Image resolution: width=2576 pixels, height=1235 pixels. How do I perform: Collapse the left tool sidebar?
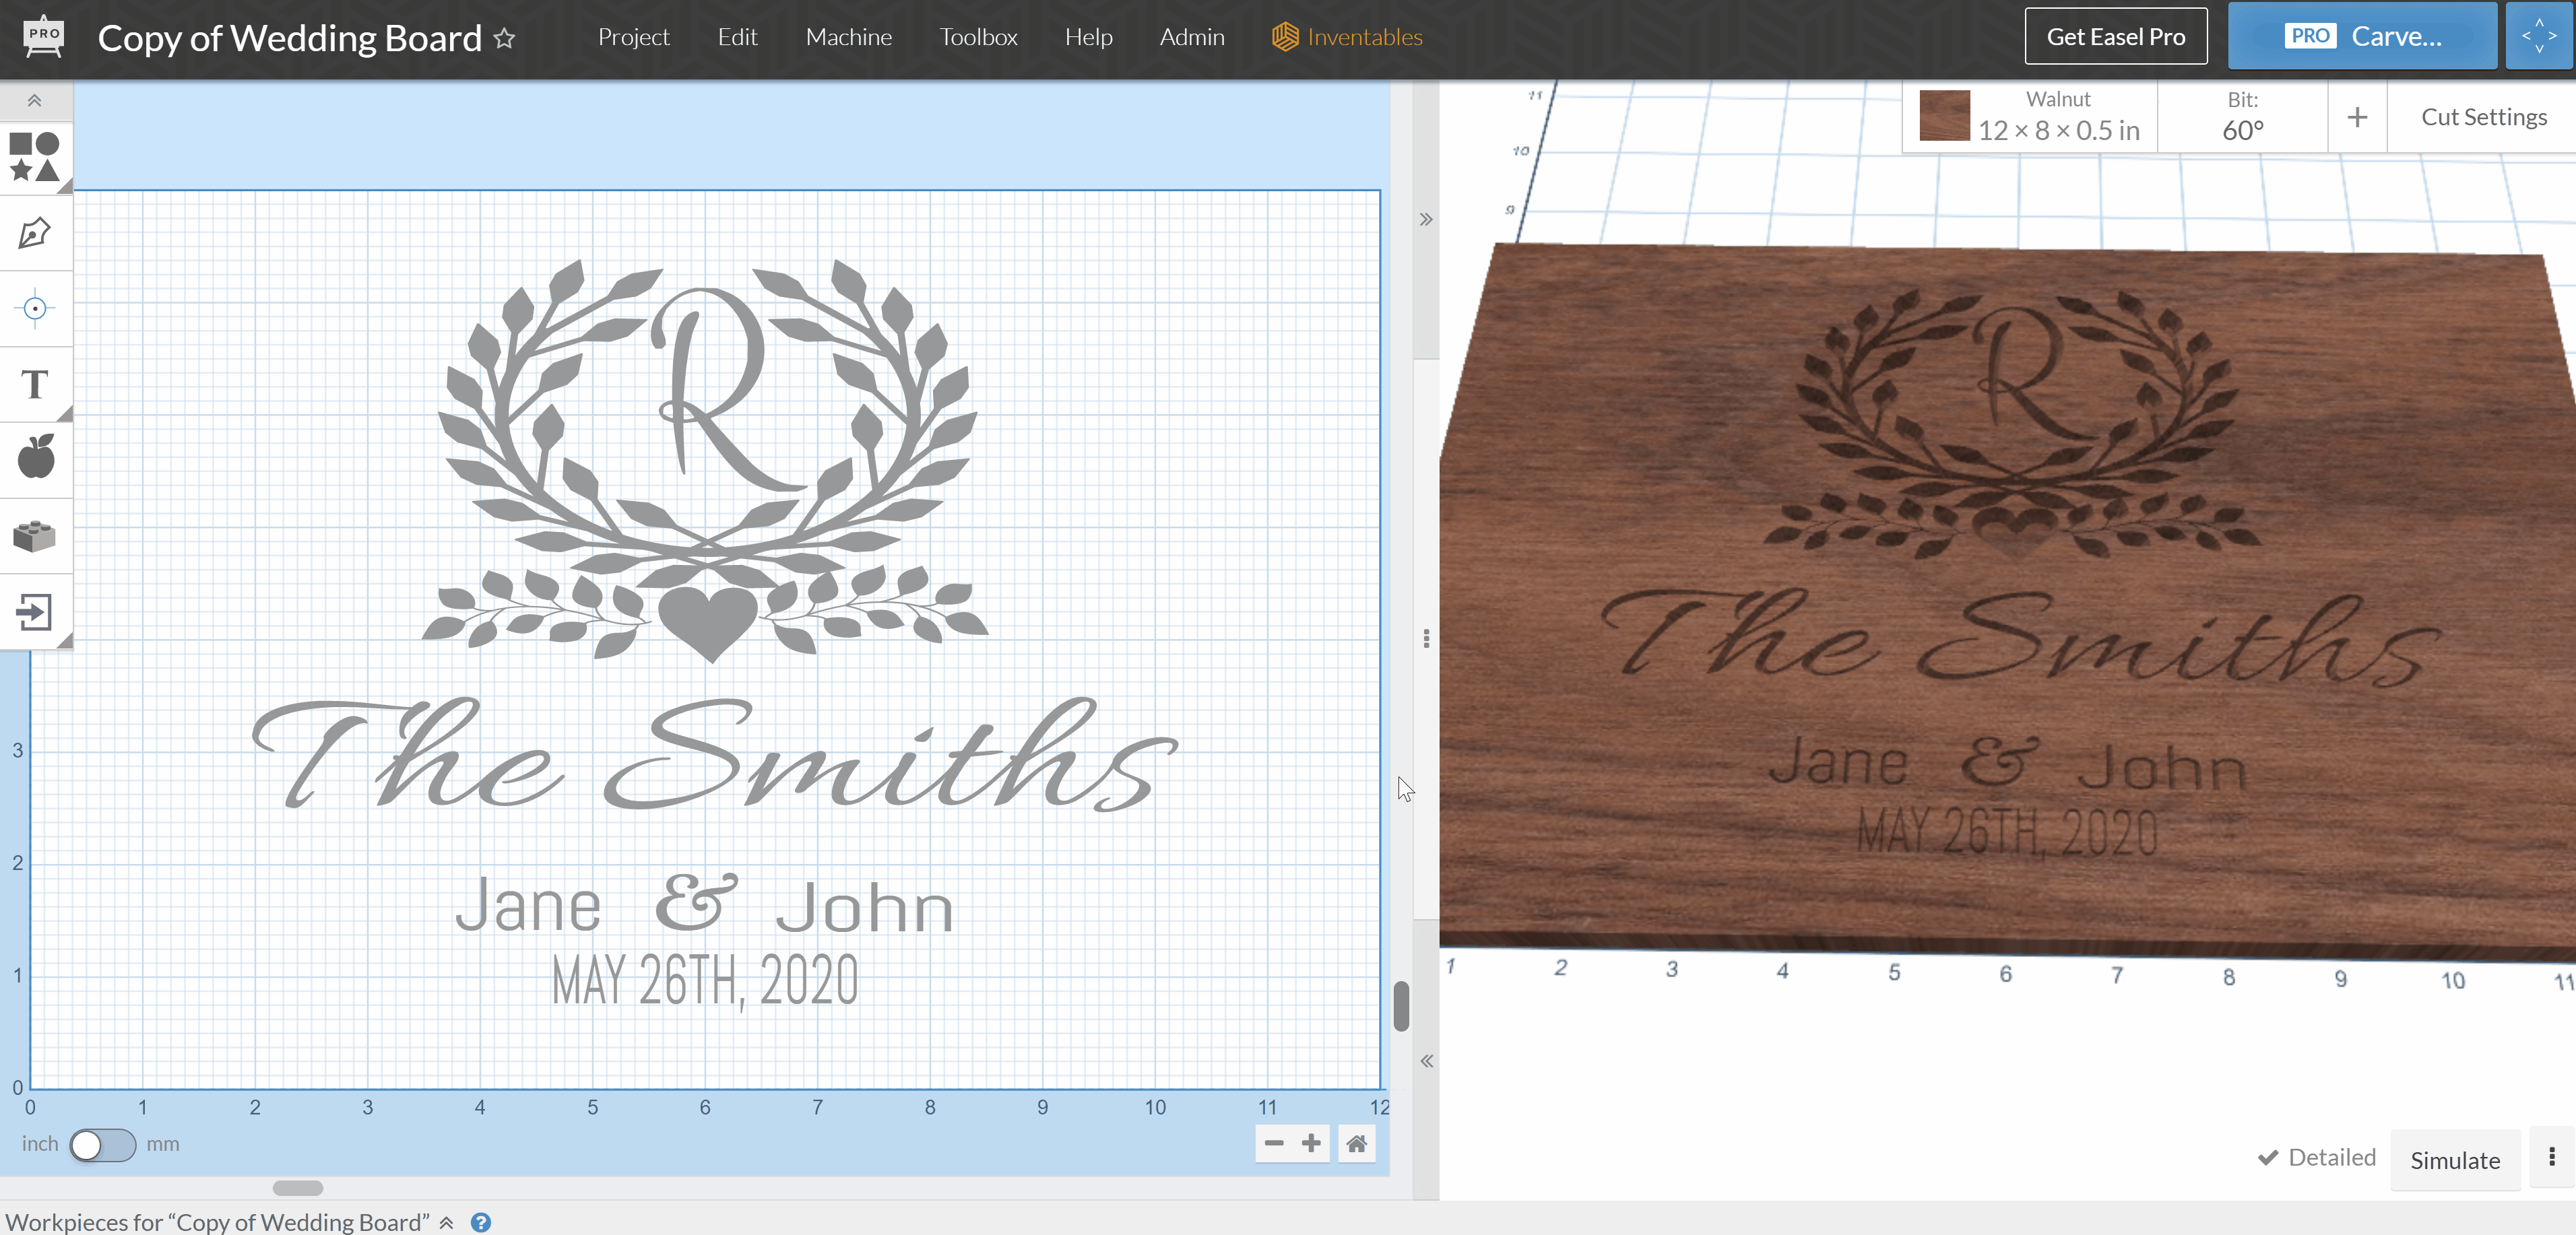point(35,100)
